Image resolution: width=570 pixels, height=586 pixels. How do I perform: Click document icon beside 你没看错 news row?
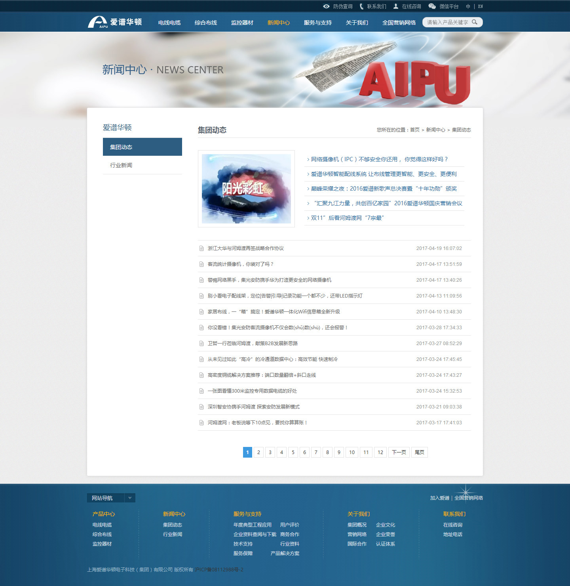click(201, 328)
